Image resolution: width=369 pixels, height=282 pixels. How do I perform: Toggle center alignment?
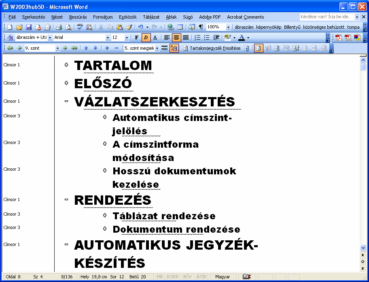[176, 37]
